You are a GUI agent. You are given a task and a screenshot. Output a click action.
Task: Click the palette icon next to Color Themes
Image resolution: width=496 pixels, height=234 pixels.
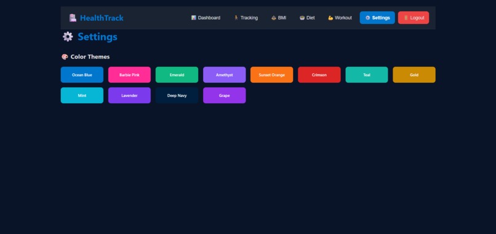click(65, 57)
